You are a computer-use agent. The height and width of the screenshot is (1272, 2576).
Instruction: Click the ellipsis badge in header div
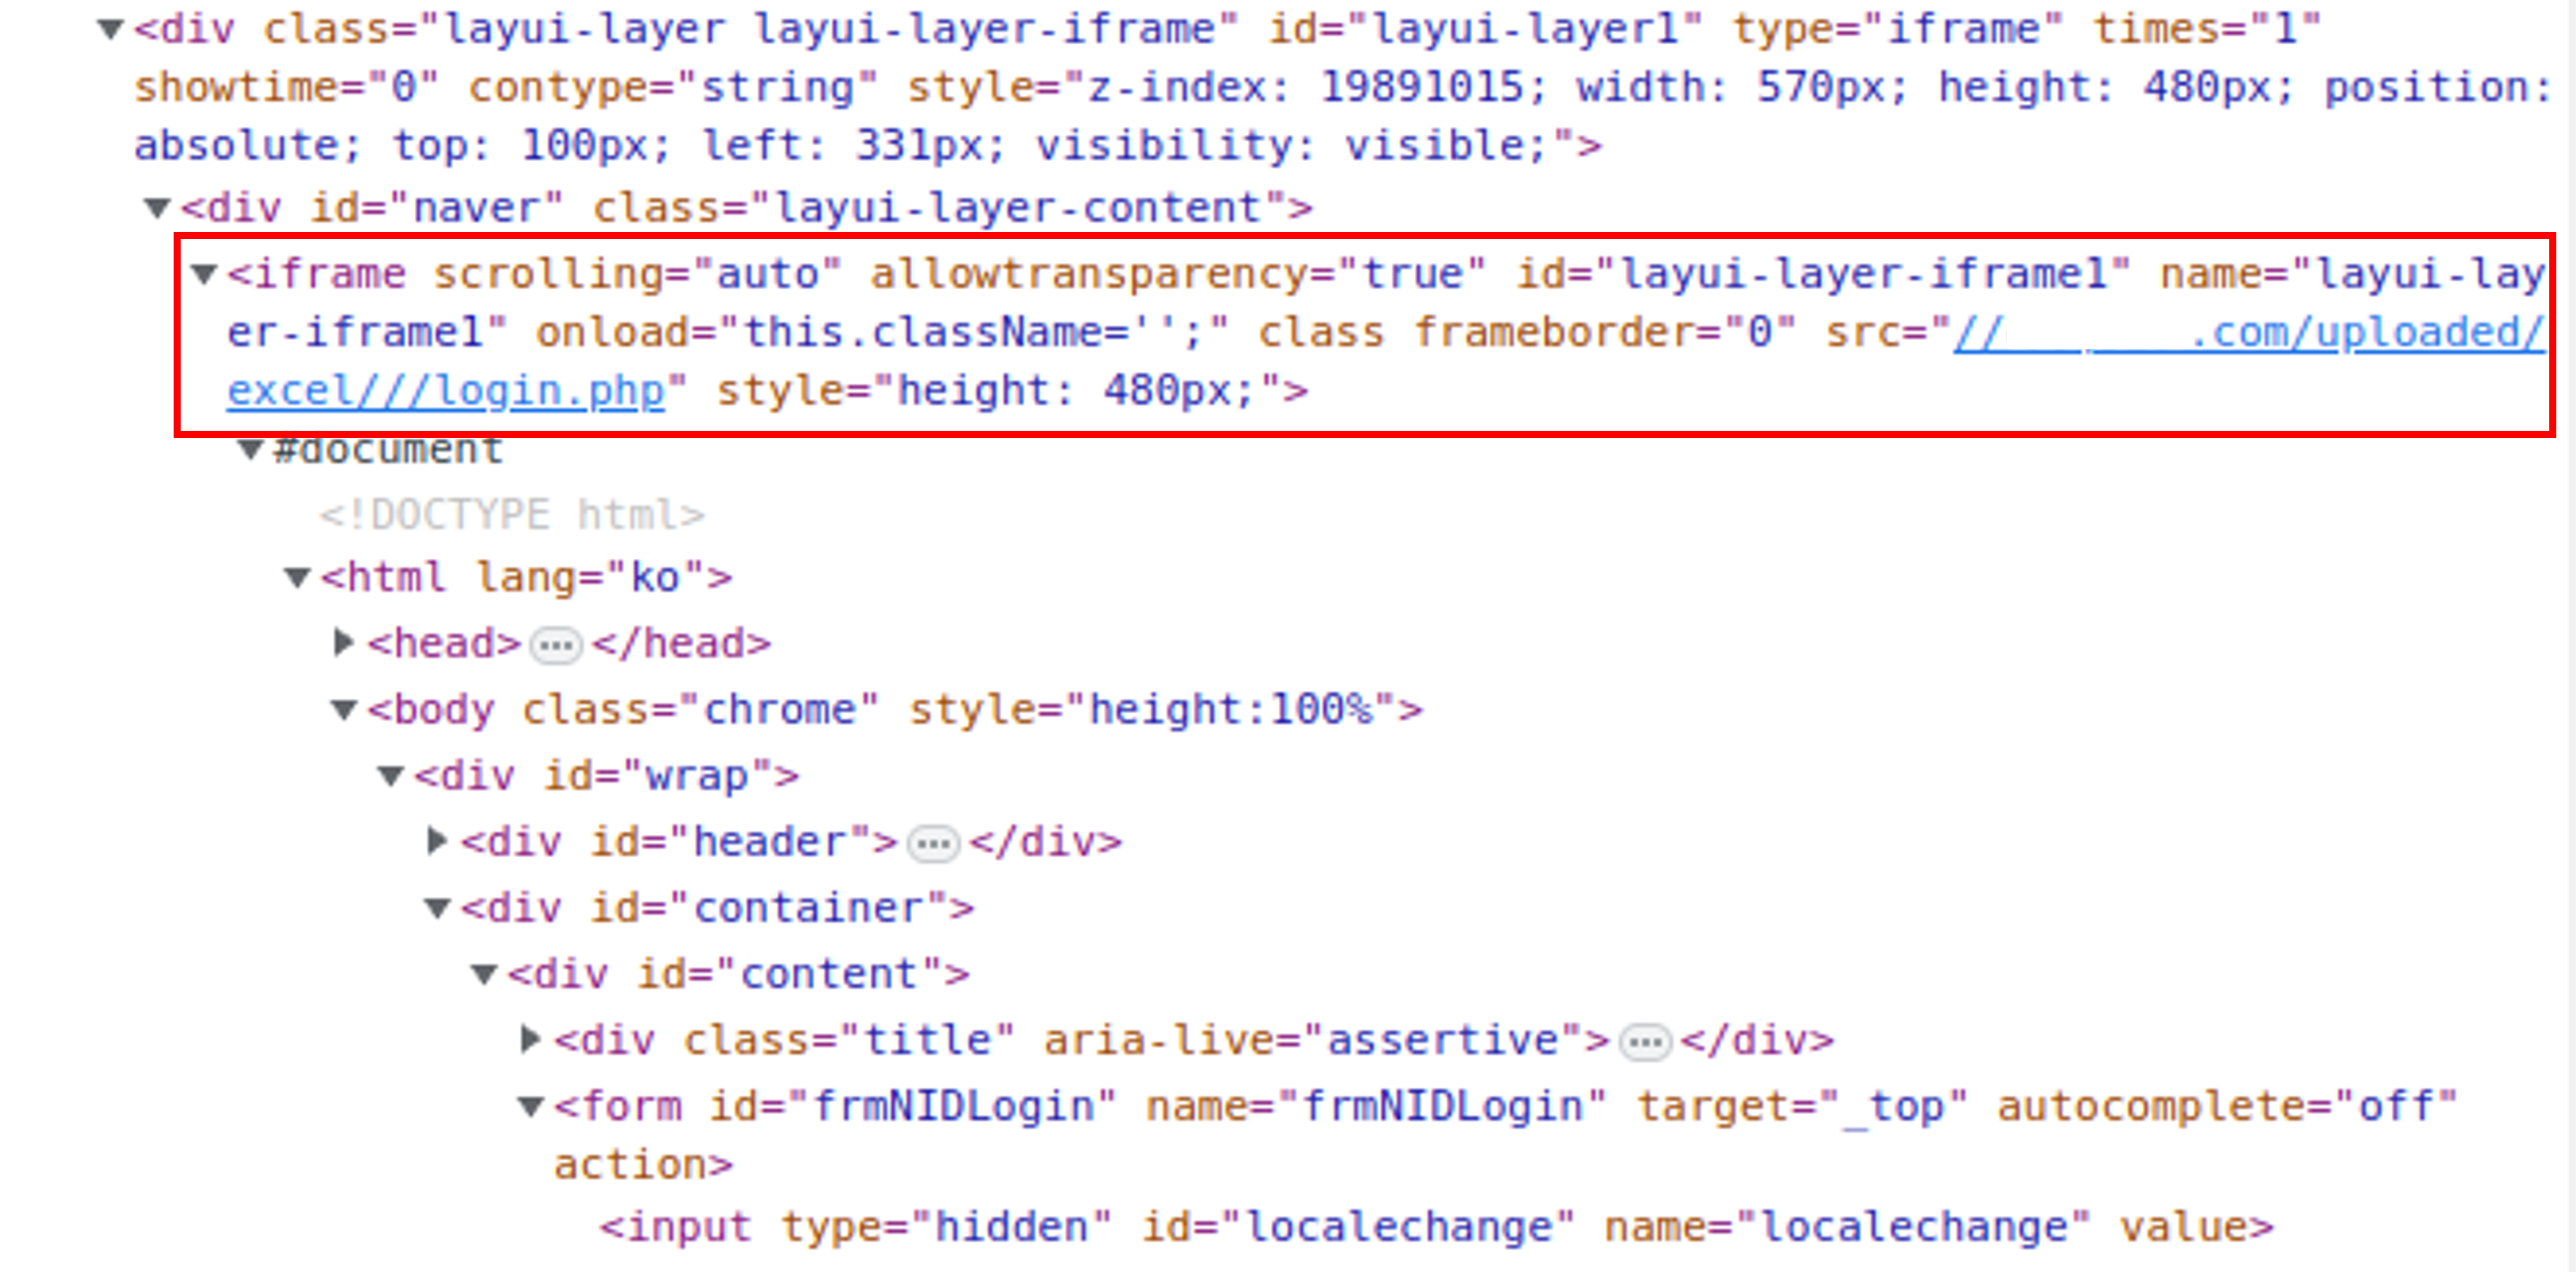click(933, 845)
